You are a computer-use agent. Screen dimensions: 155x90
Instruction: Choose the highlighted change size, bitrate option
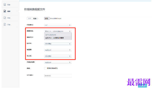click(58, 38)
